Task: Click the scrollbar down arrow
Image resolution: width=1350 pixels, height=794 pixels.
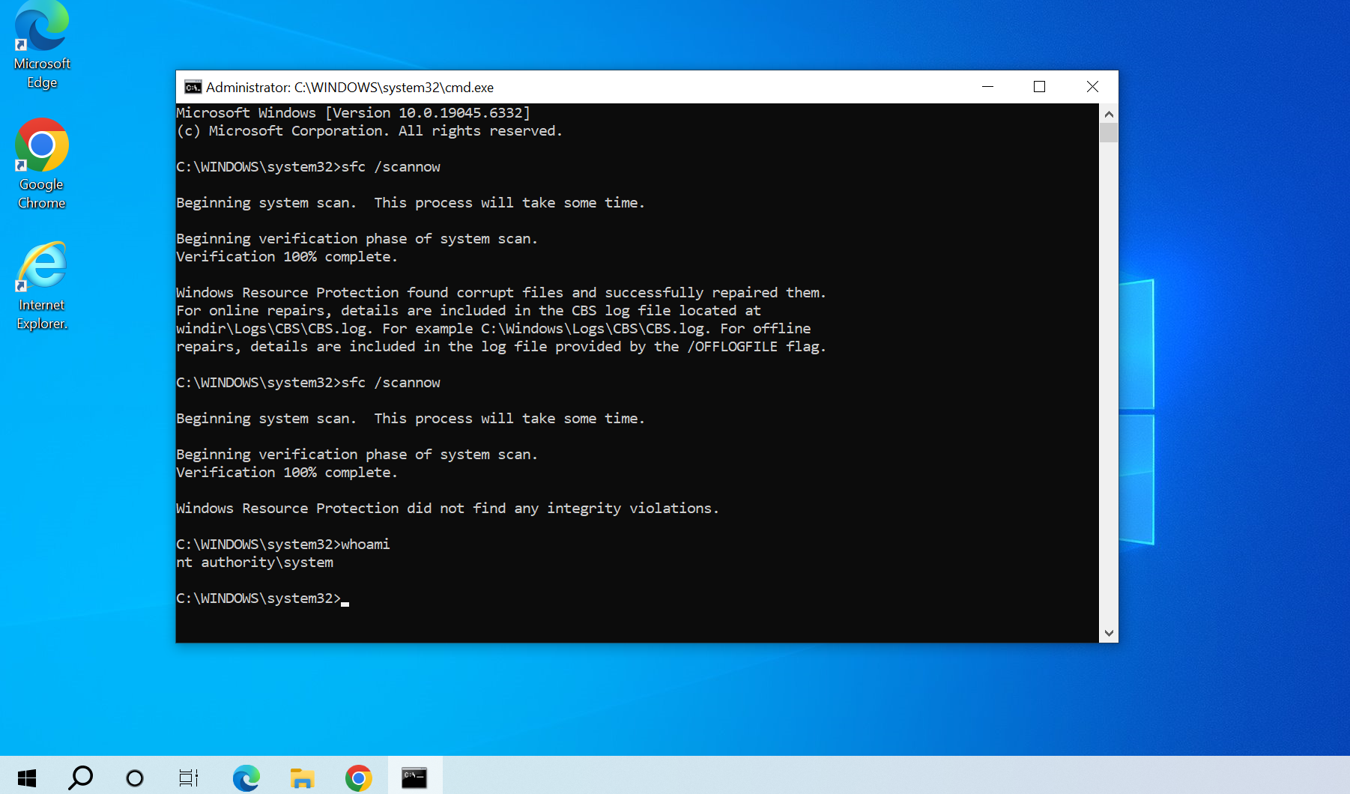Action: [1109, 633]
